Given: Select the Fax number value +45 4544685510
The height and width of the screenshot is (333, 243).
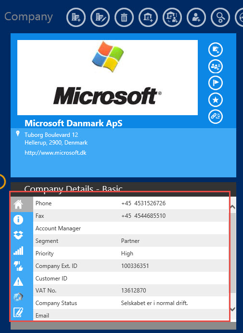Looking at the screenshot, I should point(143,216).
